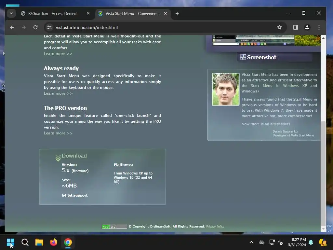Image resolution: width=333 pixels, height=250 pixels.
Task: Open the Chrome side panel
Action: pyautogui.click(x=295, y=27)
